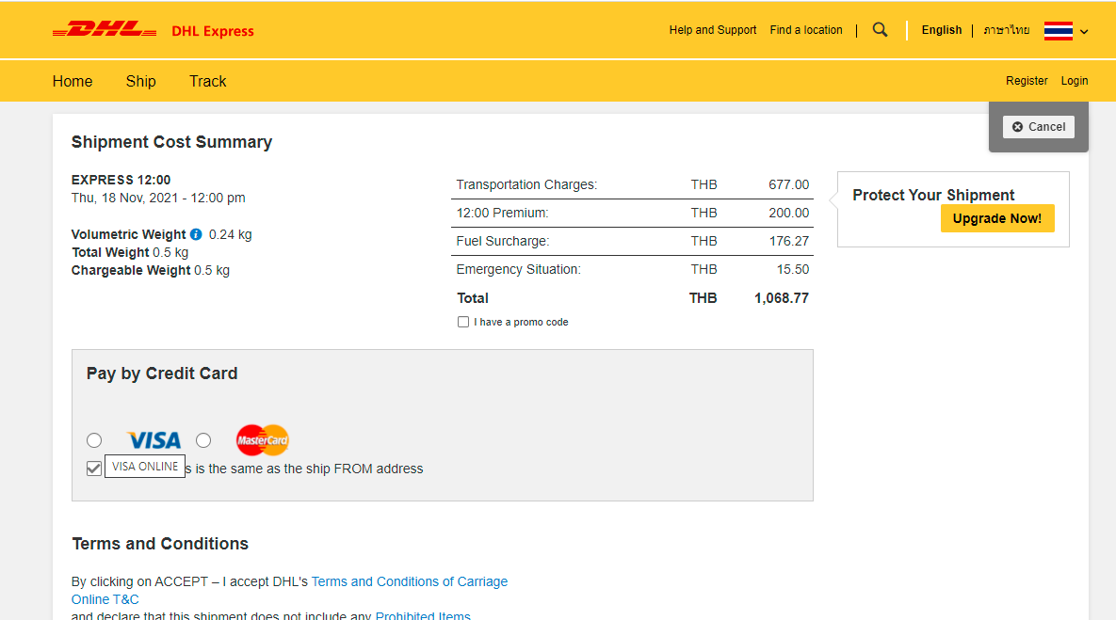Click the Thailand flag icon
The image size is (1116, 620).
pos(1059,31)
